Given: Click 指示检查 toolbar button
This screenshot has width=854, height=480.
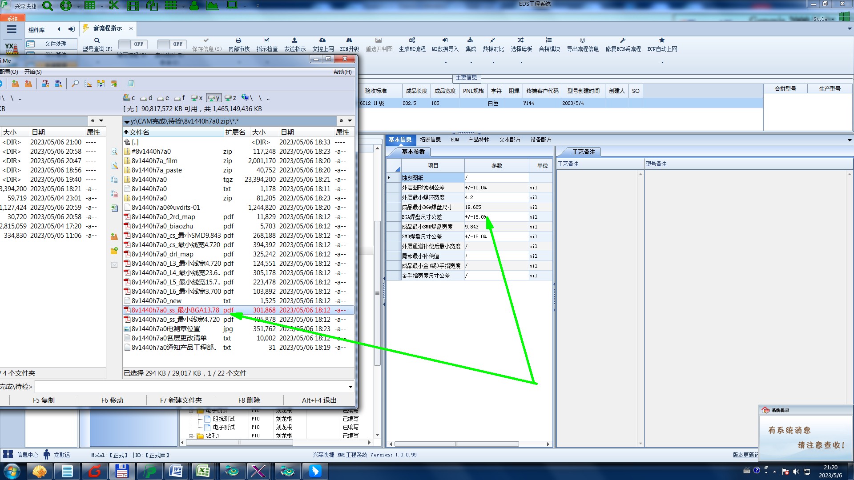Looking at the screenshot, I should (267, 44).
